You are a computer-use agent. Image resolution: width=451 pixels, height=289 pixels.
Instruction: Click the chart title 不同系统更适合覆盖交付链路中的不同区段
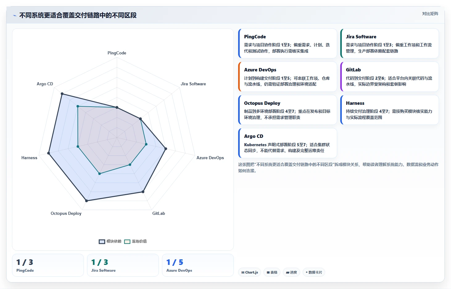78,15
